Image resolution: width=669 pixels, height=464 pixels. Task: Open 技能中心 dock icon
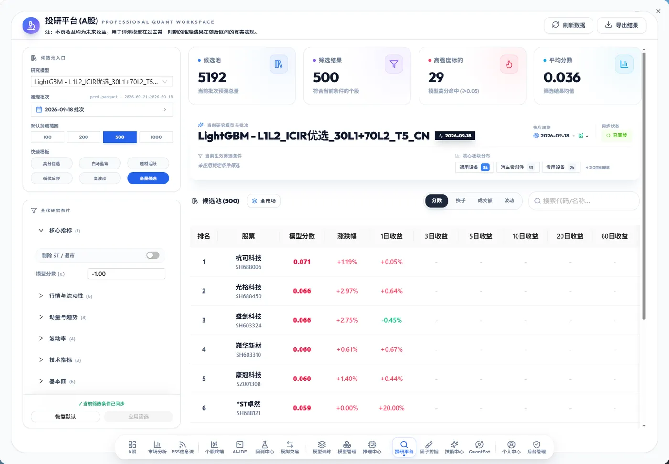coord(454,447)
